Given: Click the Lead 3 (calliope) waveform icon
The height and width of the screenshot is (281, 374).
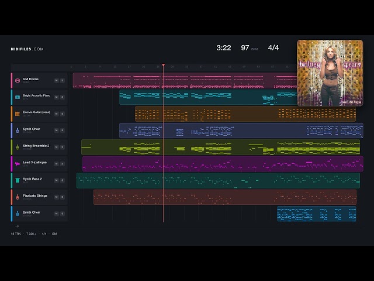Looking at the screenshot, I should point(18,164).
